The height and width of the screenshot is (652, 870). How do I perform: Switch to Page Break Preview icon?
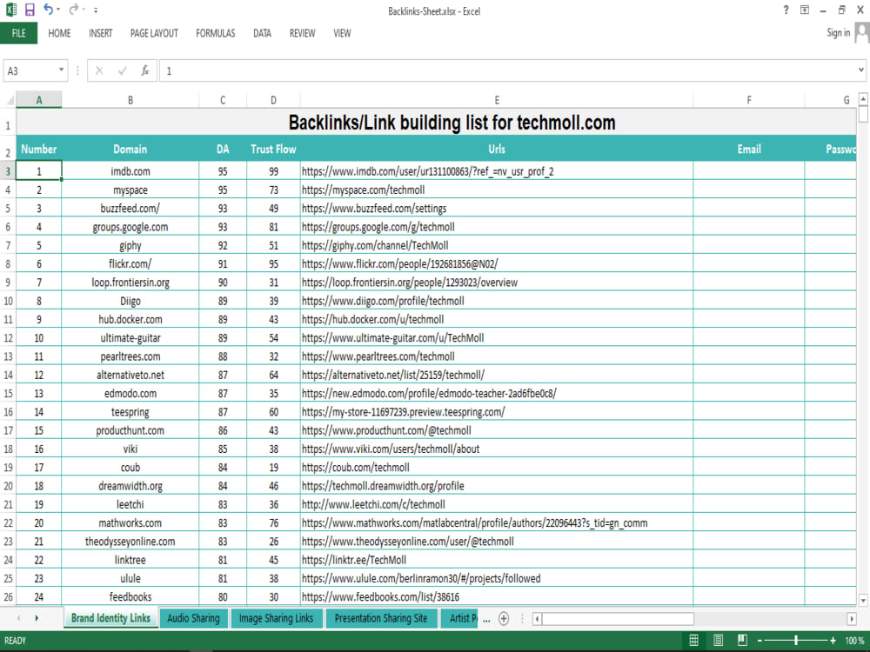742,641
